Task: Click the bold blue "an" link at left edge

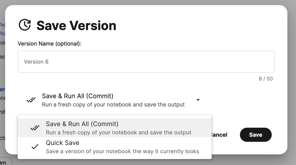Action: (x=2, y=89)
